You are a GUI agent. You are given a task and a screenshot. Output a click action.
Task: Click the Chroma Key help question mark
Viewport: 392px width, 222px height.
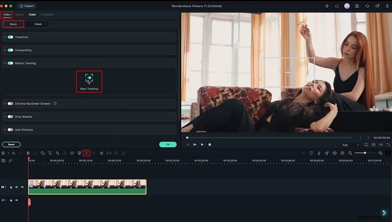click(55, 104)
